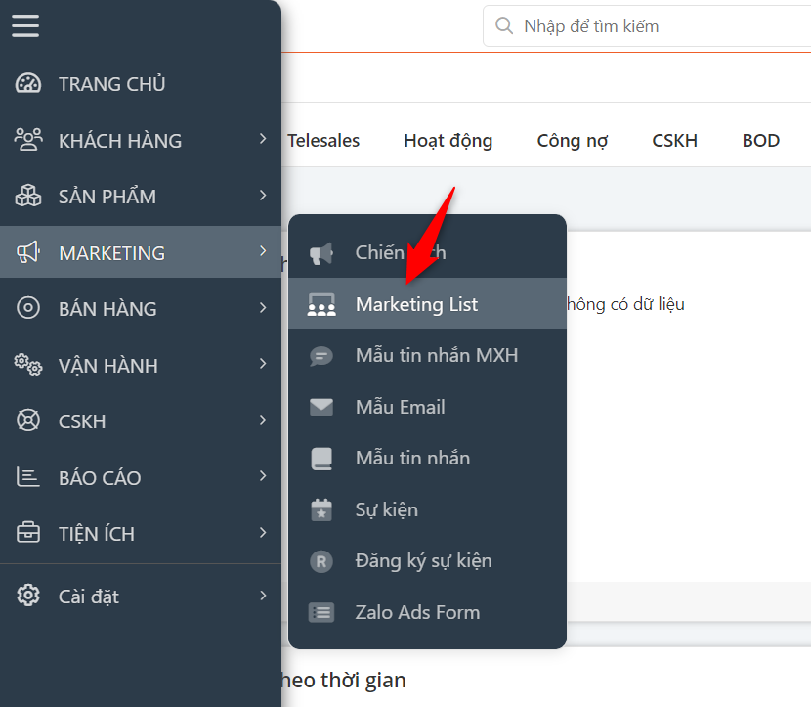Screen dimensions: 811x707
Task: Expand the CSKH sidebar section
Action: coord(263,420)
